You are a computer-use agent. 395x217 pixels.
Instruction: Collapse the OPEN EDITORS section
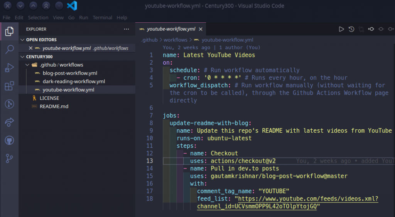(x=23, y=40)
